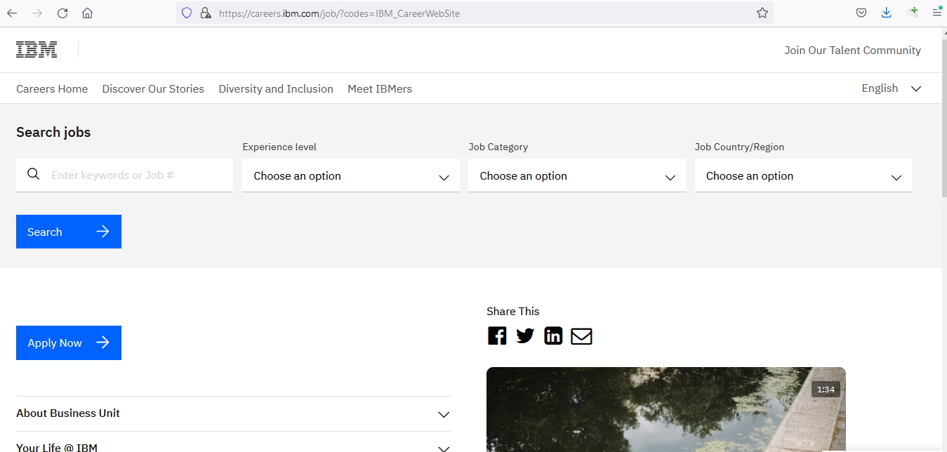The image size is (947, 452).
Task: Click the magnifier icon in keyword field
Action: pyautogui.click(x=33, y=174)
